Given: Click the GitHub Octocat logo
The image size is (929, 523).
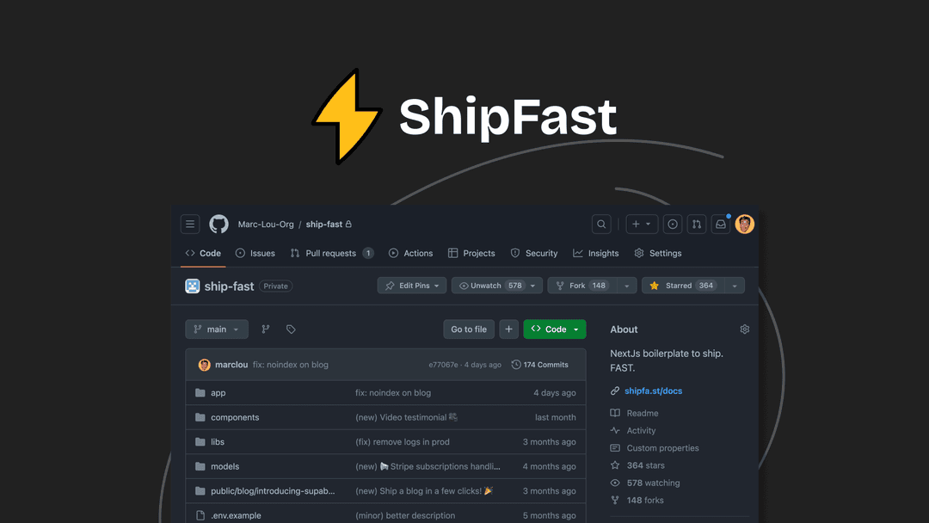Looking at the screenshot, I should coord(219,225).
